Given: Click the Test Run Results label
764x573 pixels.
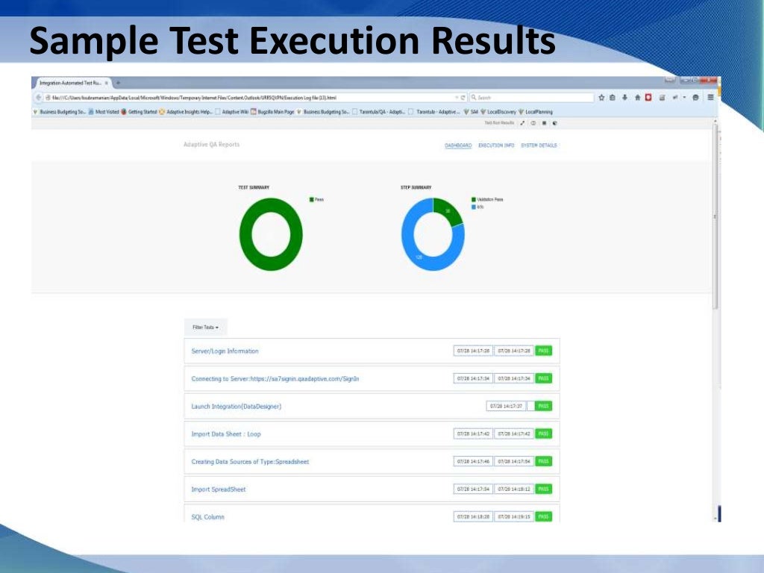Looking at the screenshot, I should (x=499, y=123).
